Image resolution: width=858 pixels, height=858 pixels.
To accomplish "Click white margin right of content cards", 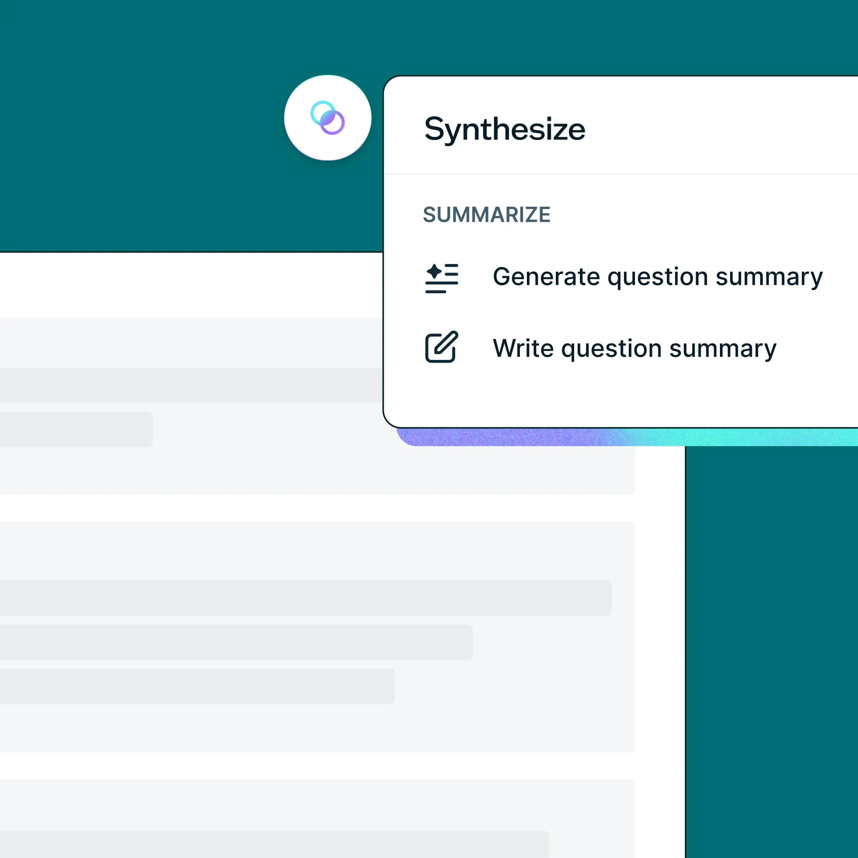I will coord(660,644).
